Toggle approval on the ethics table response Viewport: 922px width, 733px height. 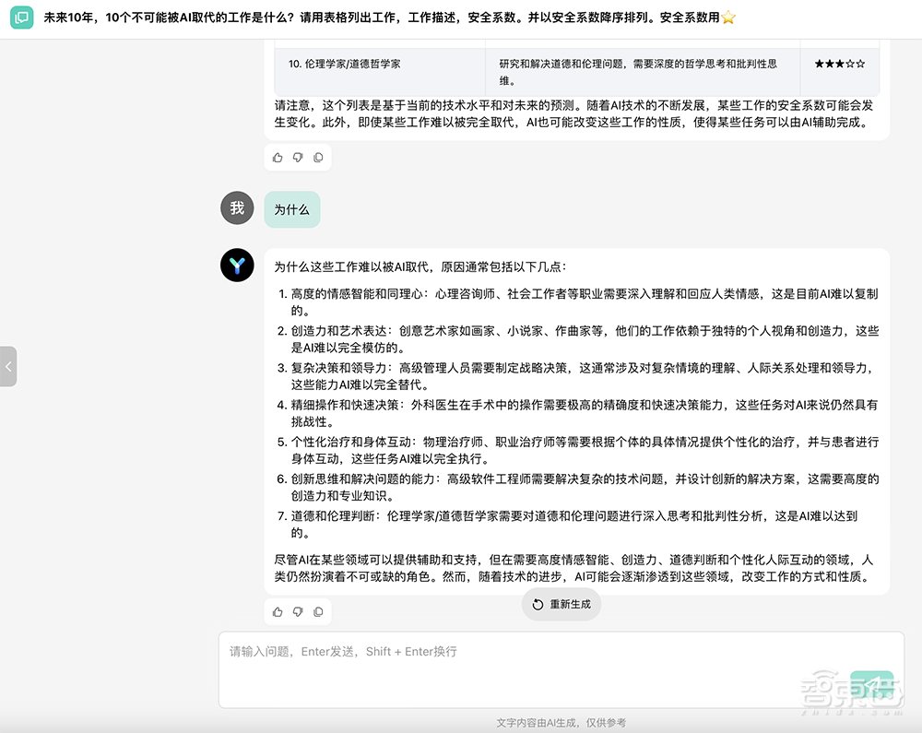[278, 157]
